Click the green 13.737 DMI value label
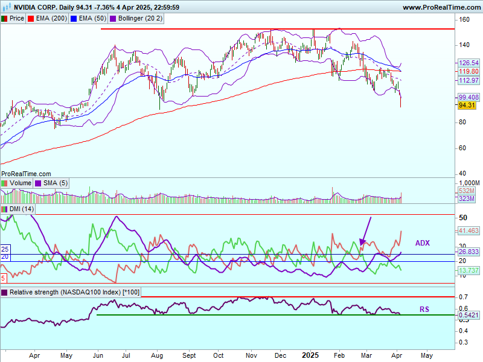 pos(469,270)
